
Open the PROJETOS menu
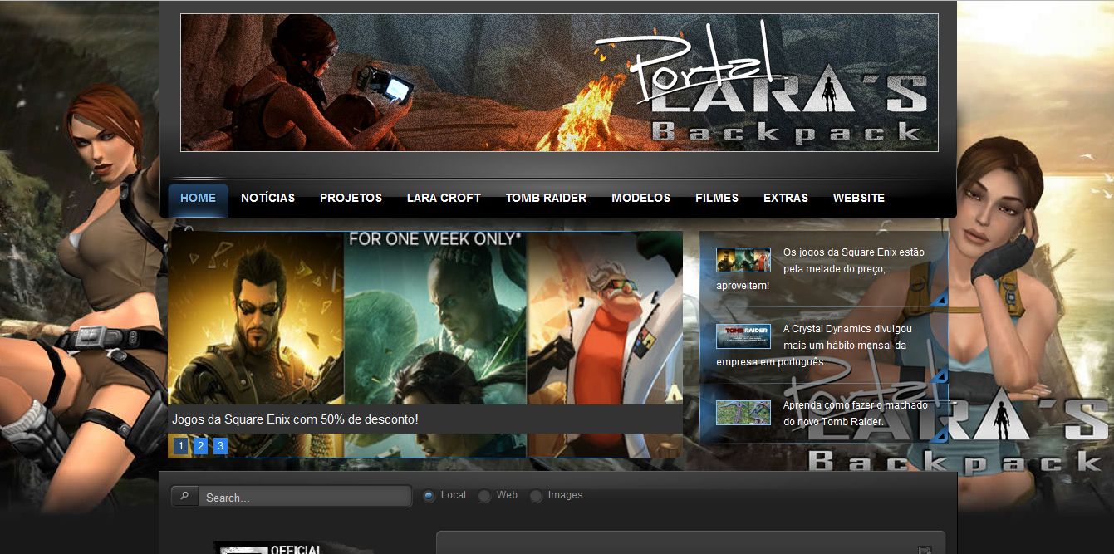click(351, 199)
